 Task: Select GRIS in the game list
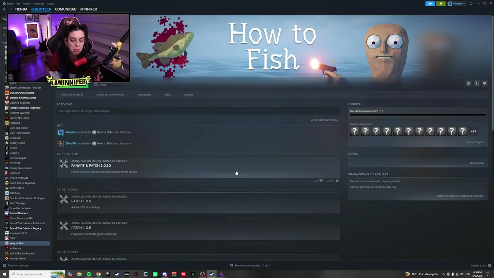point(12,238)
